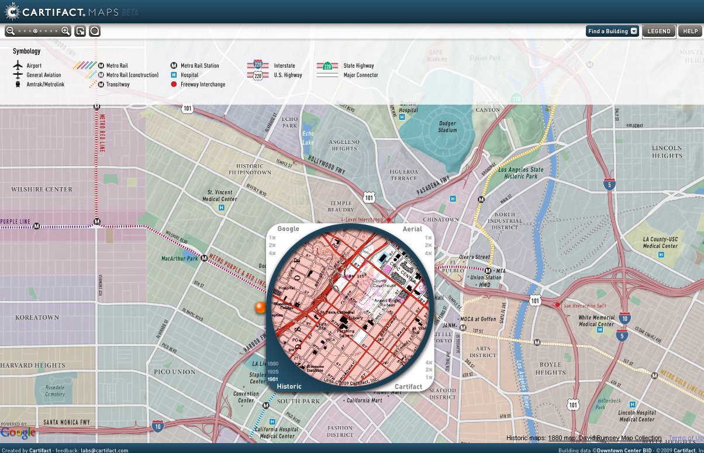Choose the 1880 historic map year
The image size is (704, 453).
point(273,364)
